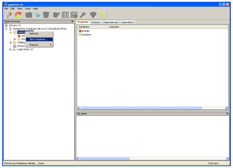Click the Properties toolbar icon next to Refresh
Viewport: 233px width, 168px height.
pyautogui.click(x=29, y=15)
